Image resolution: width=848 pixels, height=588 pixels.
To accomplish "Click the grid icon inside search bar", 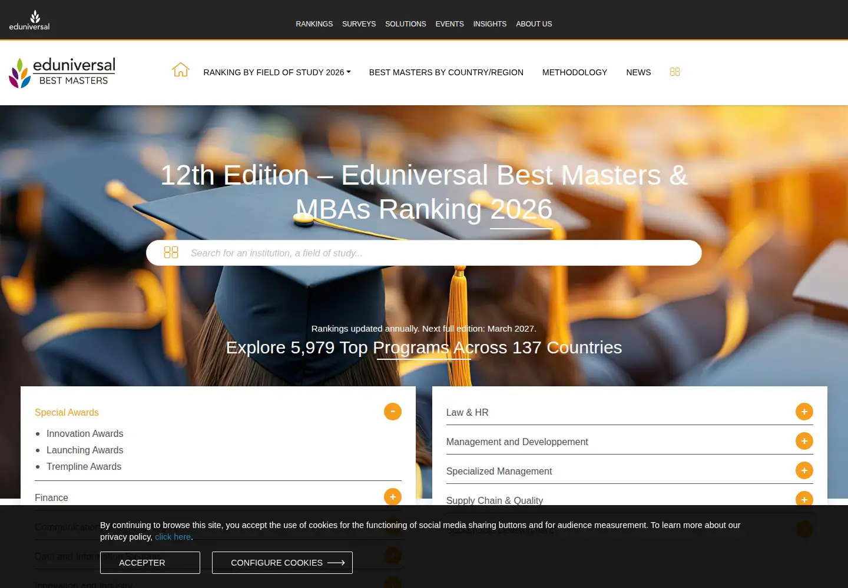I will (171, 252).
